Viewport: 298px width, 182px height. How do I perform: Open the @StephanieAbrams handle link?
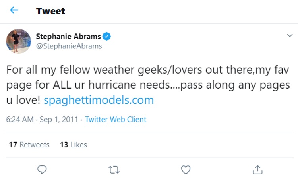click(x=69, y=46)
